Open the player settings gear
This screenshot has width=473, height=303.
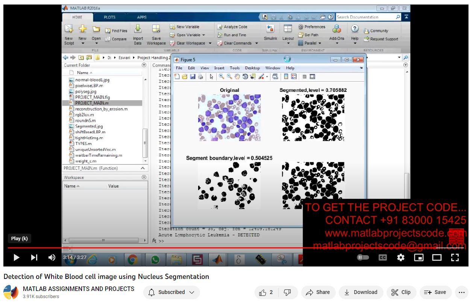pos(401,257)
